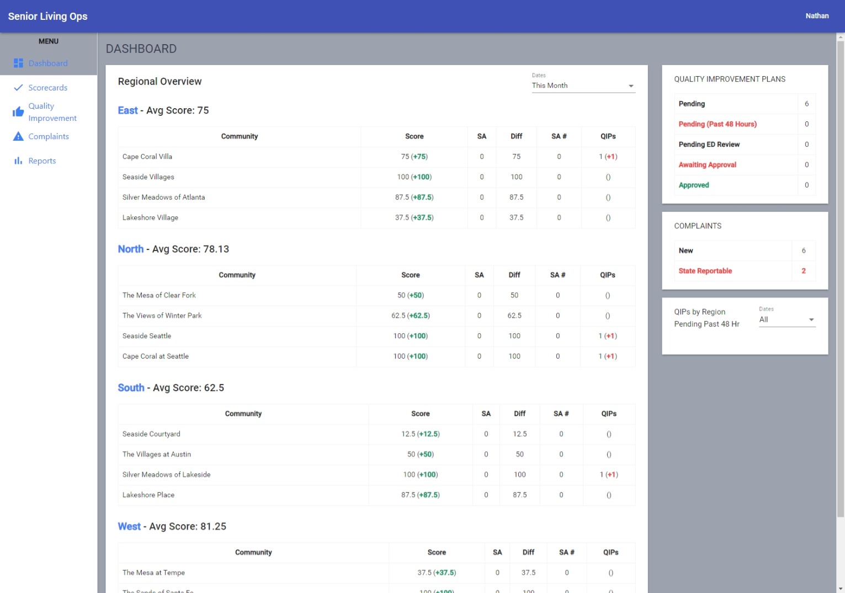Click the Nathan user name in header
This screenshot has height=593, width=845.
(x=817, y=16)
